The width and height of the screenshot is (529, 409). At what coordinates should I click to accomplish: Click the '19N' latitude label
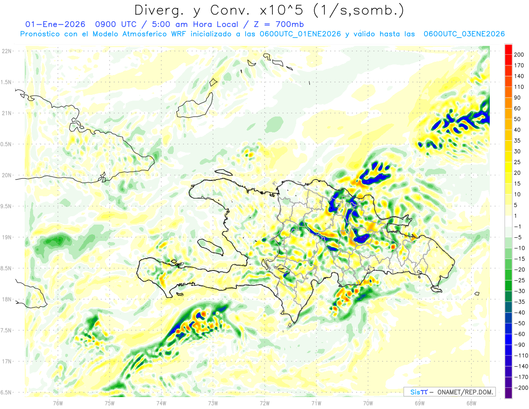[x=7, y=237]
